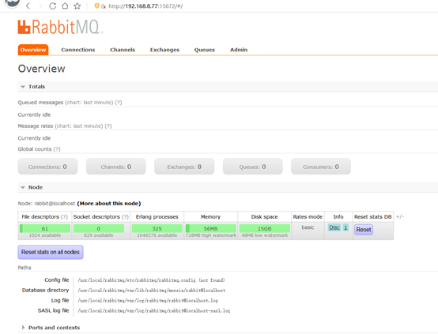Click the Overview page heading
The image size is (438, 334).
click(x=41, y=69)
